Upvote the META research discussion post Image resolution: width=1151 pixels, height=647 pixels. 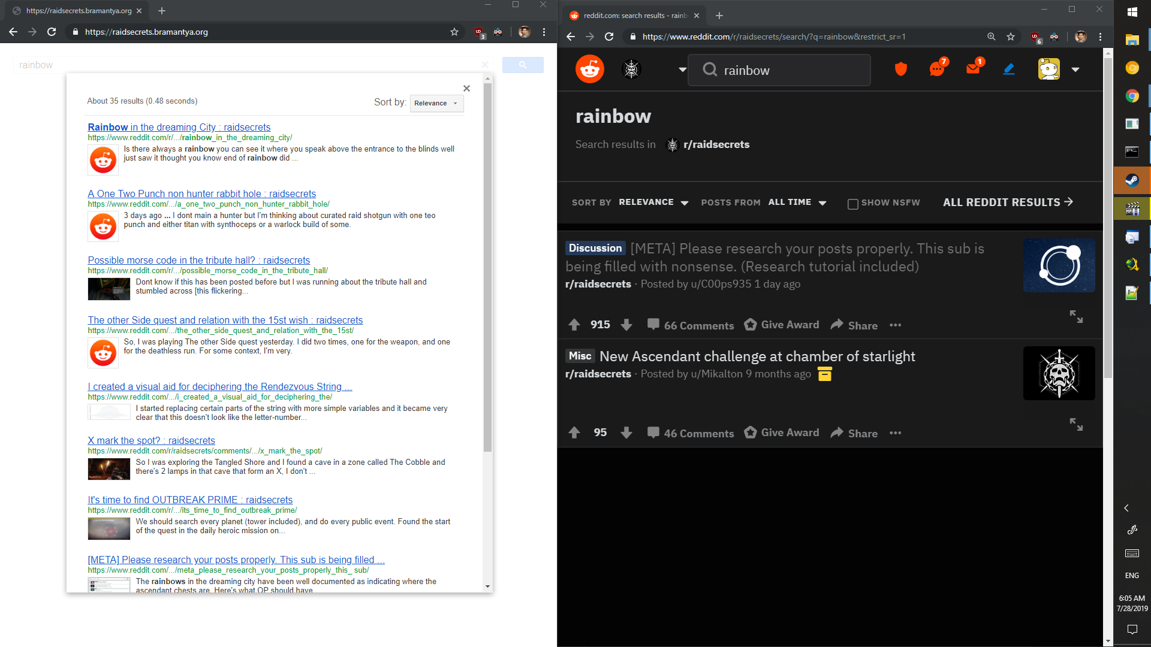(x=574, y=324)
